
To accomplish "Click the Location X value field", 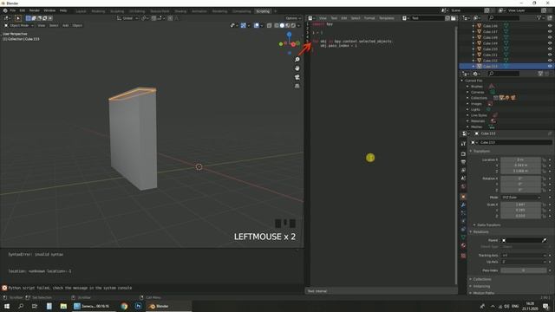I will click(x=521, y=159).
